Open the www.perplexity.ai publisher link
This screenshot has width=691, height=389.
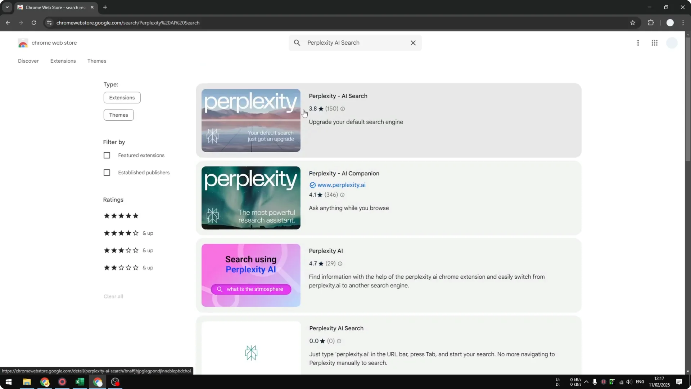click(341, 185)
